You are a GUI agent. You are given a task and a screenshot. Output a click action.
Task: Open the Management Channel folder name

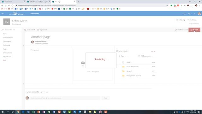(134, 76)
